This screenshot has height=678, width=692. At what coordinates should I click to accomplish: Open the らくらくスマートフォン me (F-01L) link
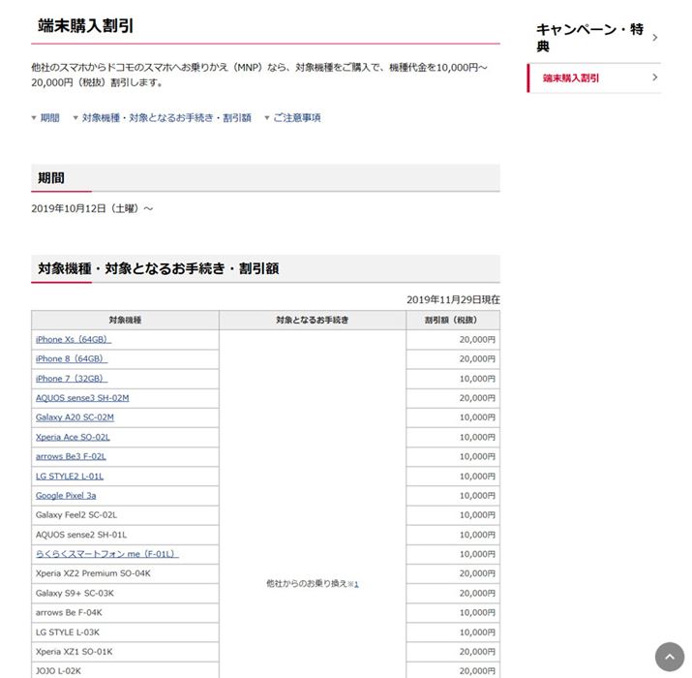pos(106,554)
